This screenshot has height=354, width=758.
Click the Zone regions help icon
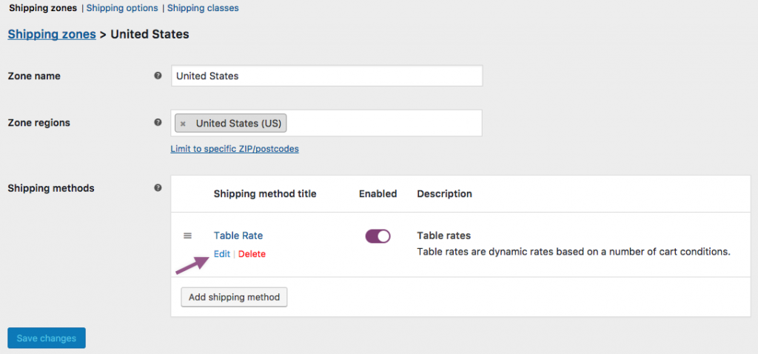click(158, 122)
